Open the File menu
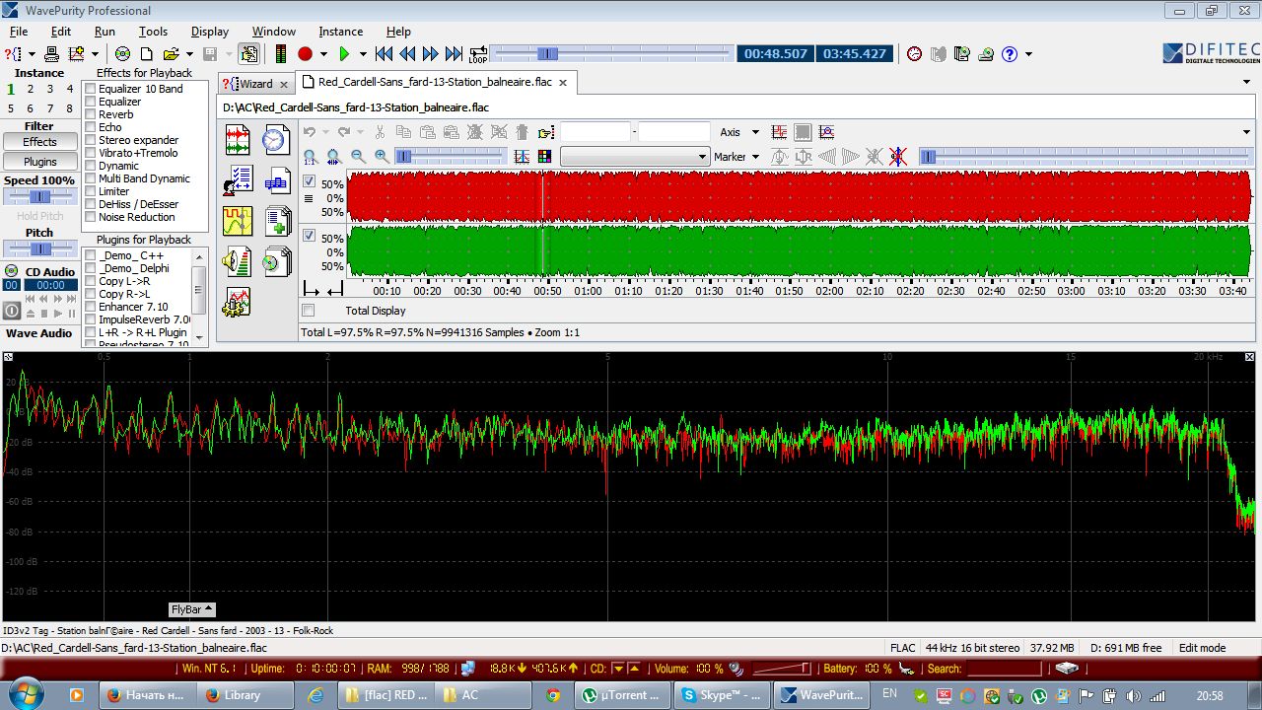This screenshot has width=1262, height=710. (19, 32)
